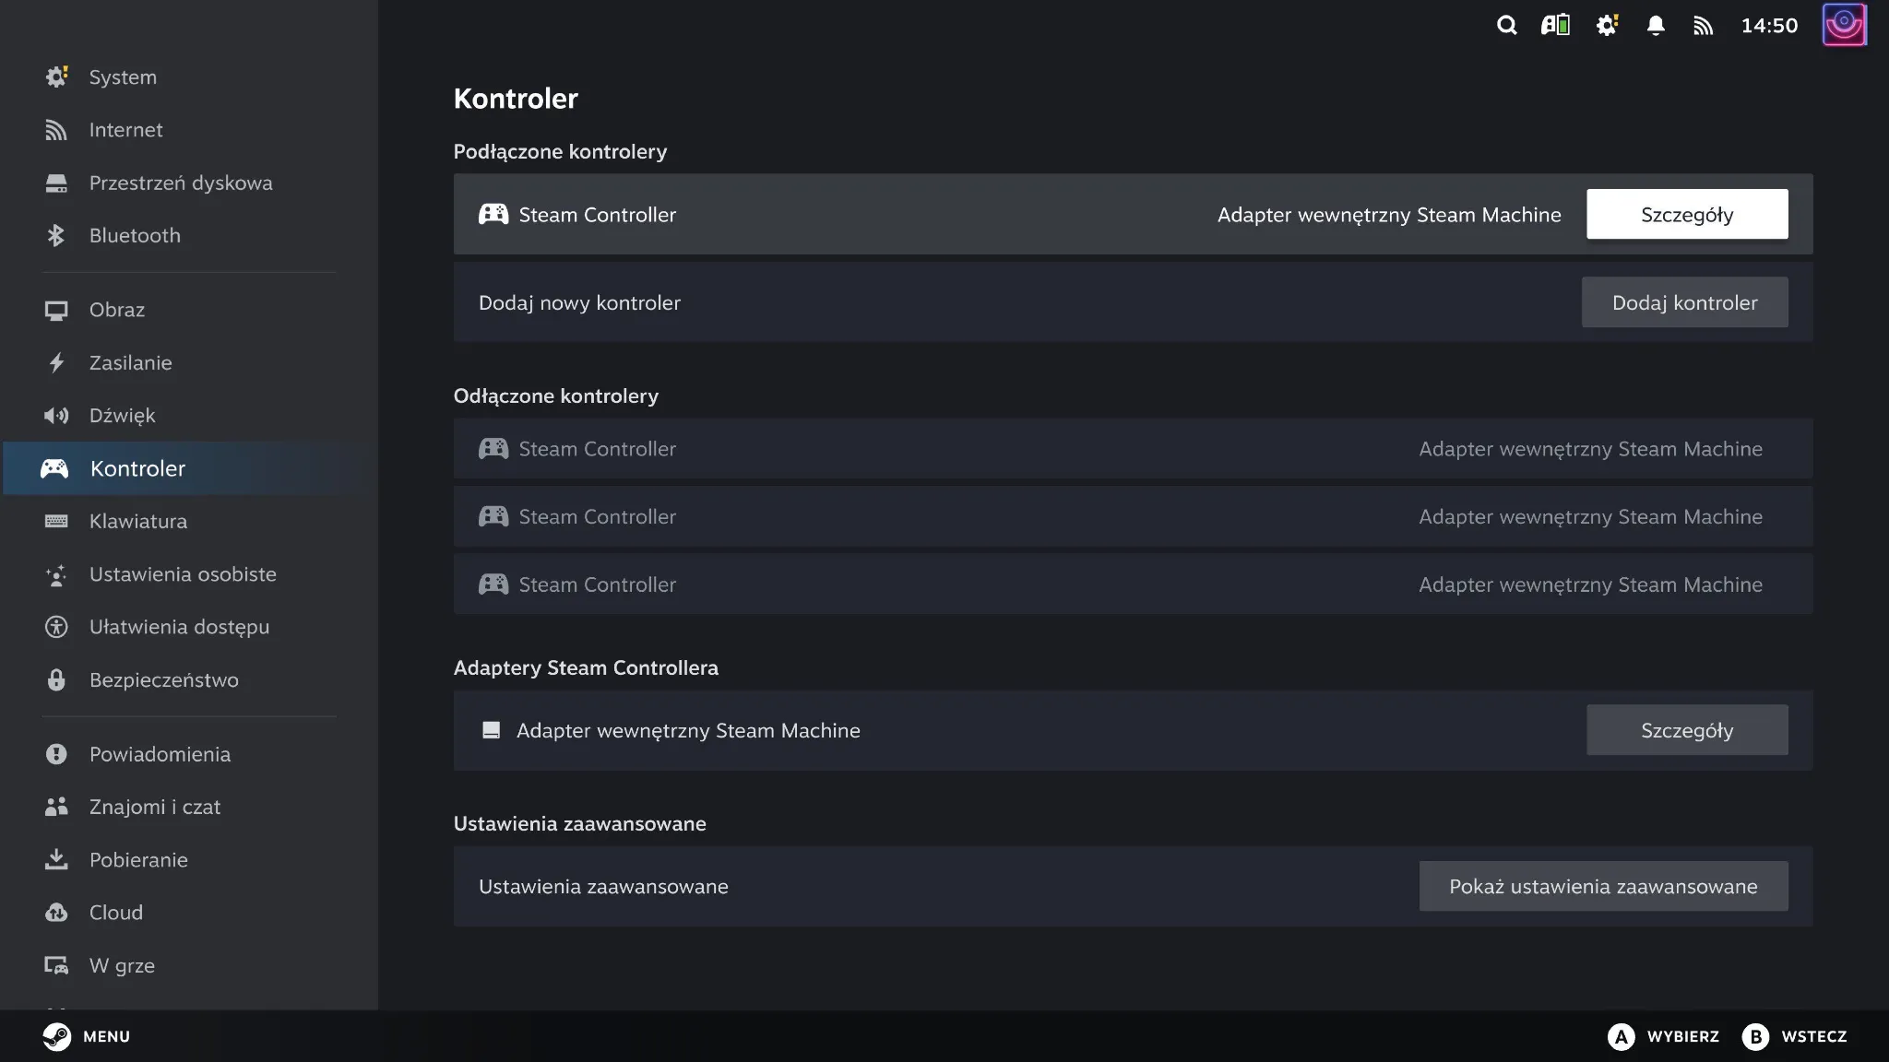Click the Pobieranie download icon
Screen dimensions: 1889x1062
(56, 859)
